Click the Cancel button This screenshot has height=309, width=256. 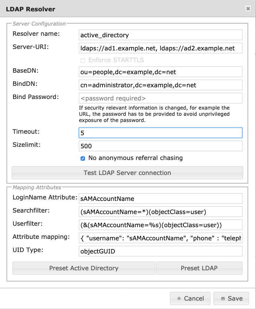point(190,298)
